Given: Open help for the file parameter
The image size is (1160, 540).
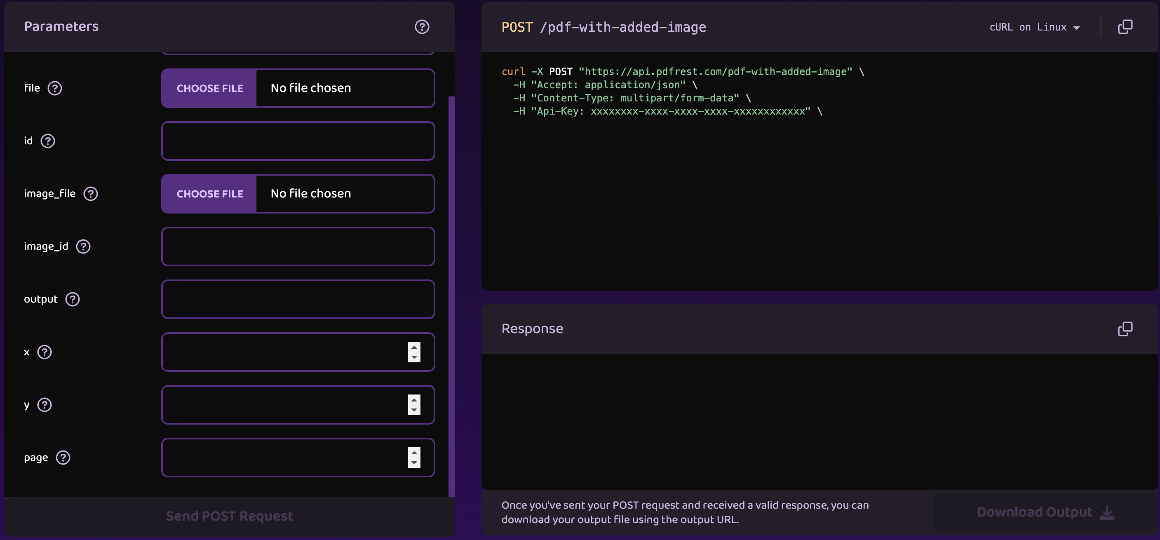Looking at the screenshot, I should pyautogui.click(x=55, y=88).
